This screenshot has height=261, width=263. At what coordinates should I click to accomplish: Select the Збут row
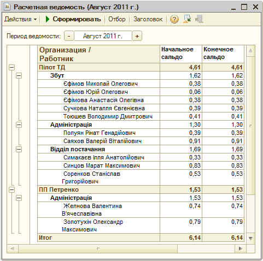coord(141,75)
